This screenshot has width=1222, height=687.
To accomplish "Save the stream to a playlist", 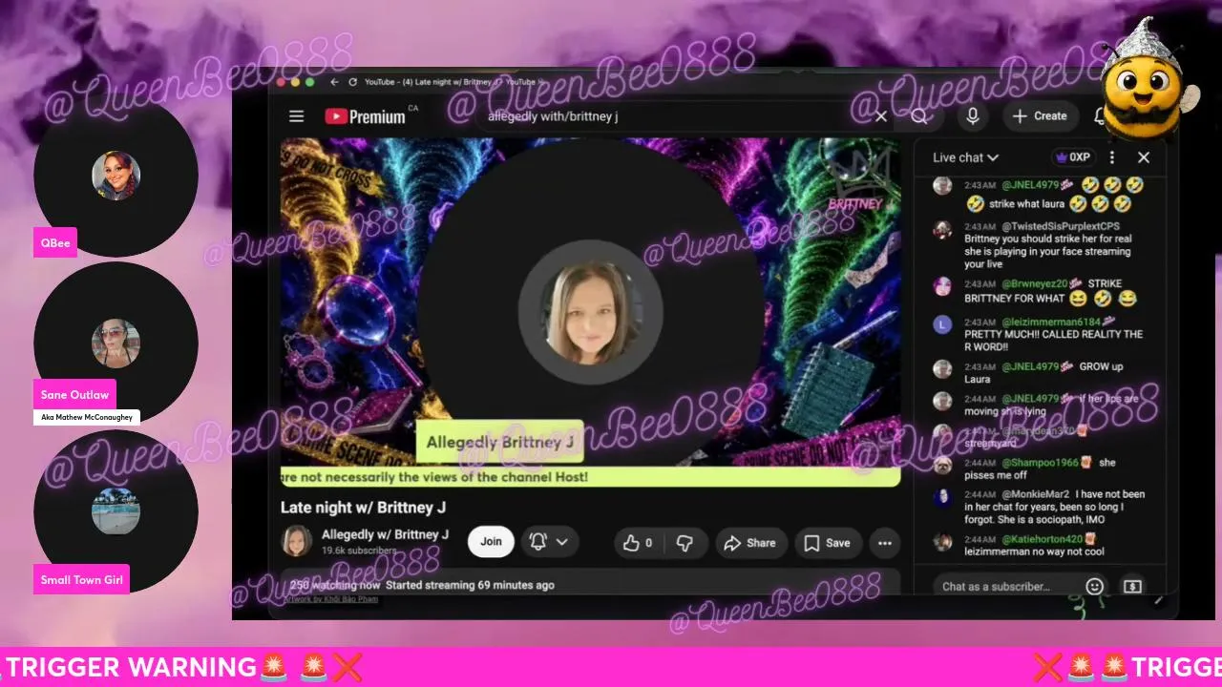I will click(x=827, y=543).
